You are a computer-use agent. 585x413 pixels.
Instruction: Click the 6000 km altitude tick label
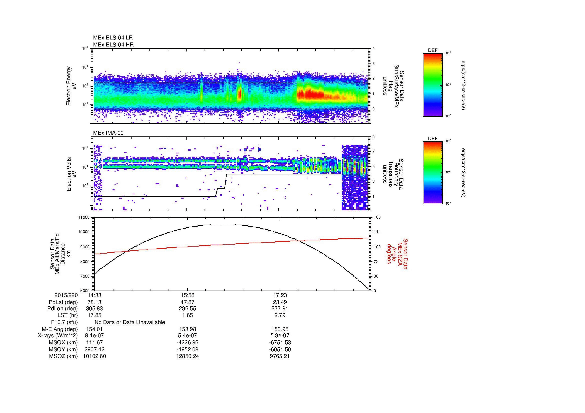click(85, 291)
